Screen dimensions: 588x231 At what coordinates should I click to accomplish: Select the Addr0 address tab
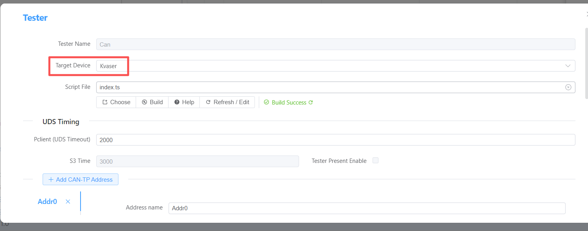tap(47, 202)
